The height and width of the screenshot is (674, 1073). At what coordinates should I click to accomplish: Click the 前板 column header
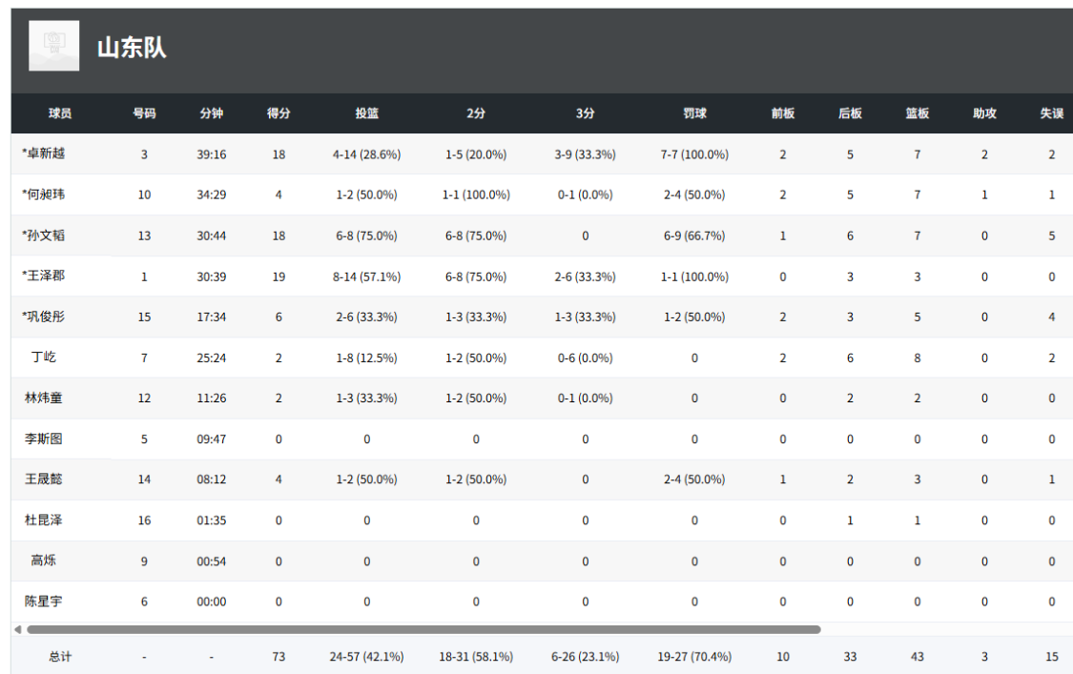click(x=783, y=113)
